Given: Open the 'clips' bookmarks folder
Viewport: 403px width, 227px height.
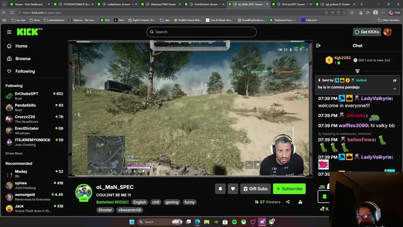Looking at the screenshot, I should [x=165, y=20].
